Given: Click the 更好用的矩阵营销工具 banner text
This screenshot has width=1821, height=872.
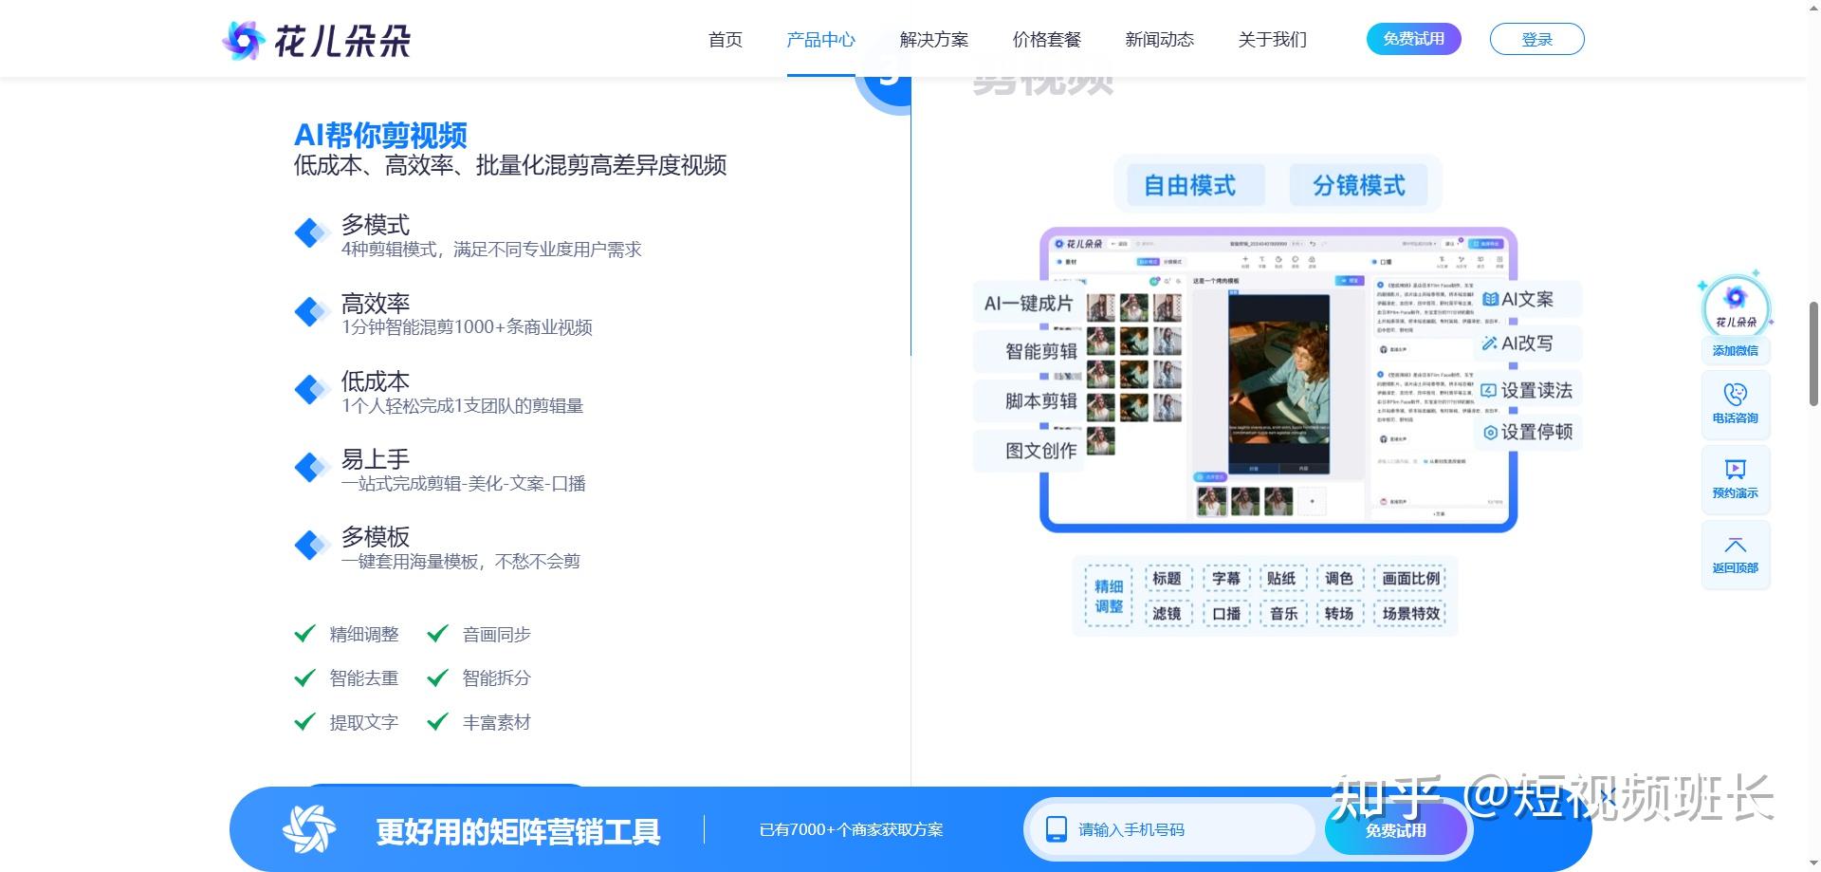Looking at the screenshot, I should [518, 832].
